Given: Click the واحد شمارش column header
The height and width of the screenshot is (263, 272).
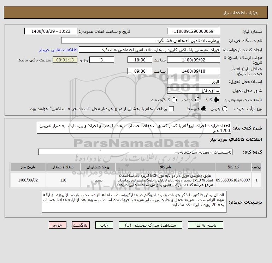Looking at the screenshot, I should coord(98,167).
